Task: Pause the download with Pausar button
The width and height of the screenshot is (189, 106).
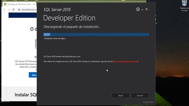Action: (121, 95)
